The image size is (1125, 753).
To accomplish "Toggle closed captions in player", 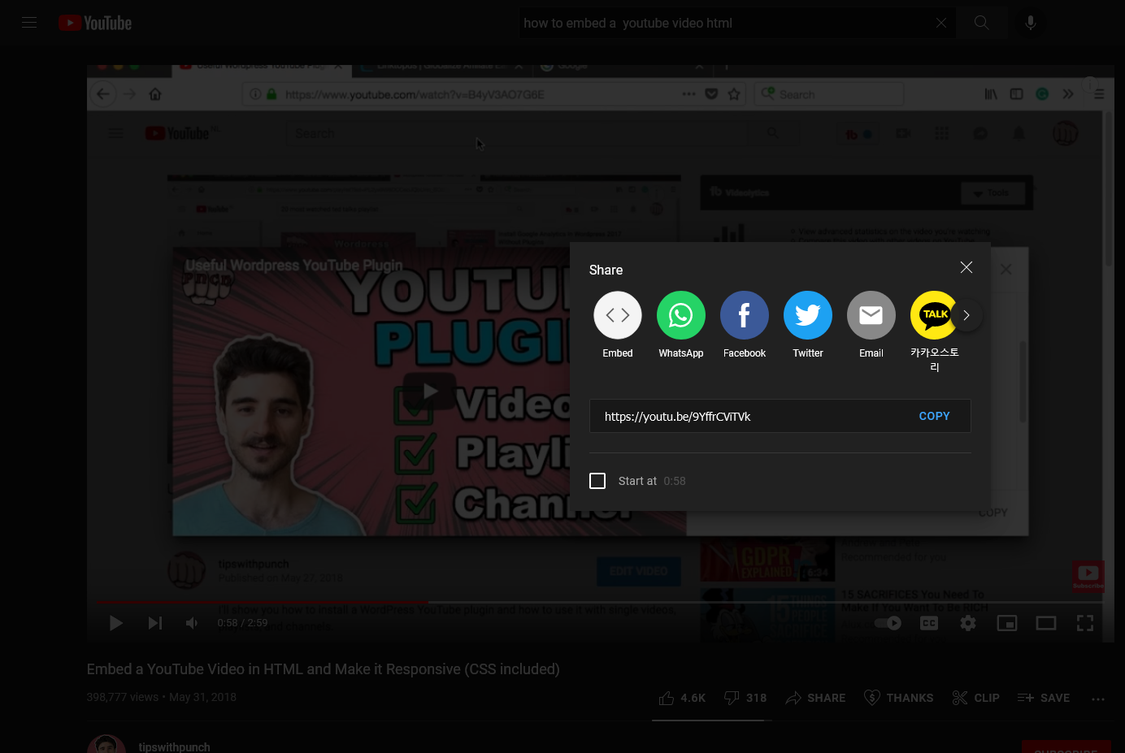I will 929,623.
